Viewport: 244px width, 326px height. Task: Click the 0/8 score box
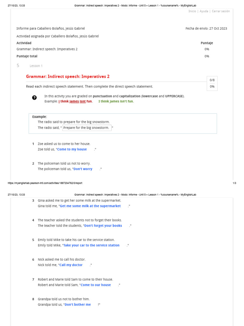212,80
